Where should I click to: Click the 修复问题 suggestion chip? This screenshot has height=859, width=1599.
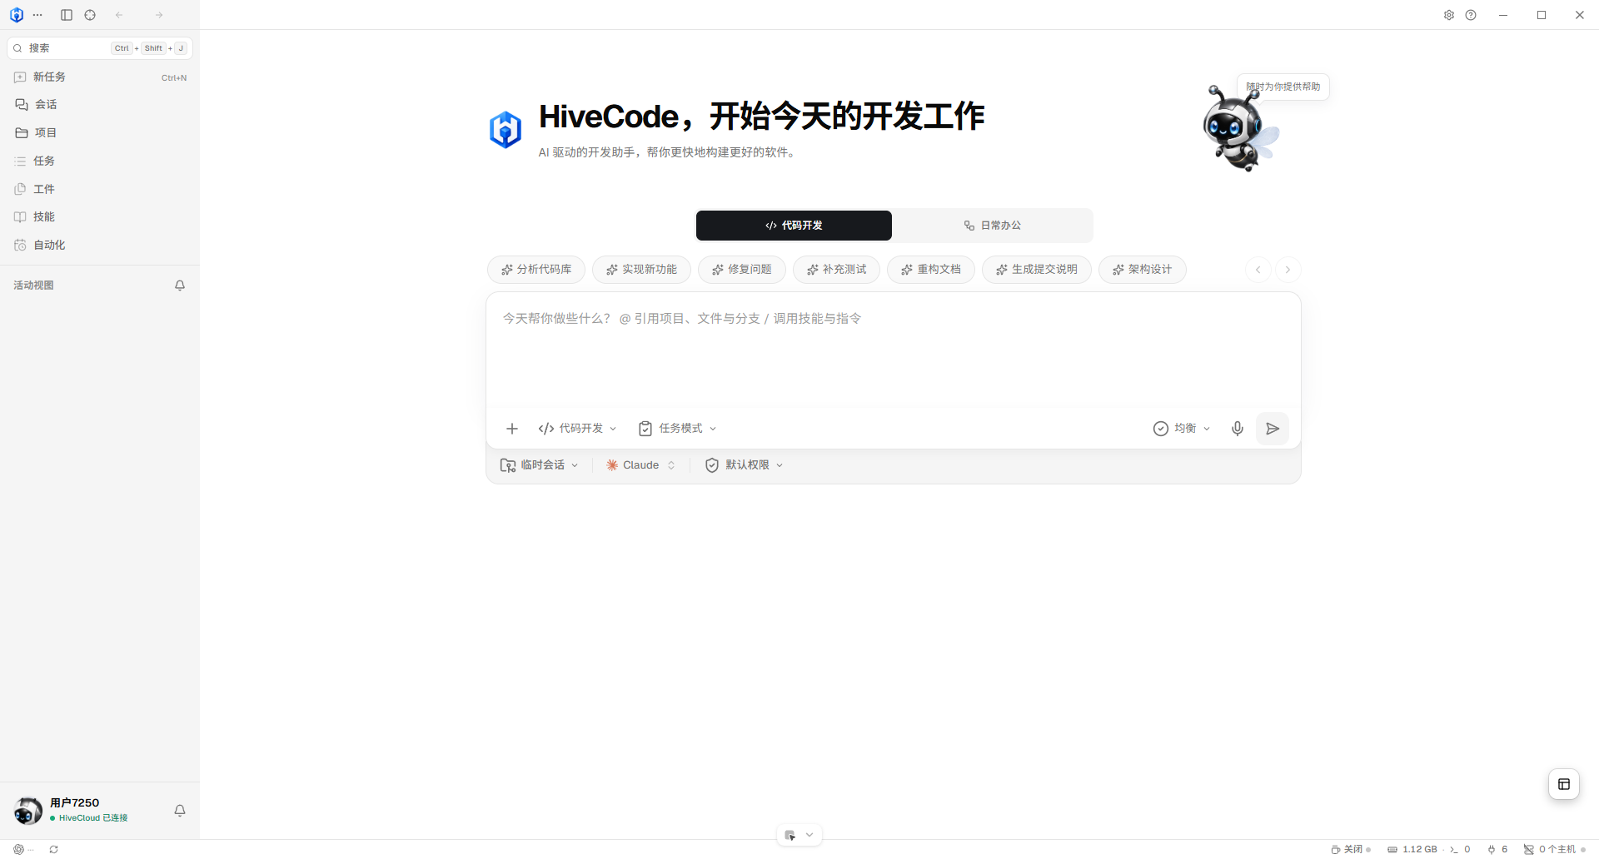pyautogui.click(x=741, y=270)
